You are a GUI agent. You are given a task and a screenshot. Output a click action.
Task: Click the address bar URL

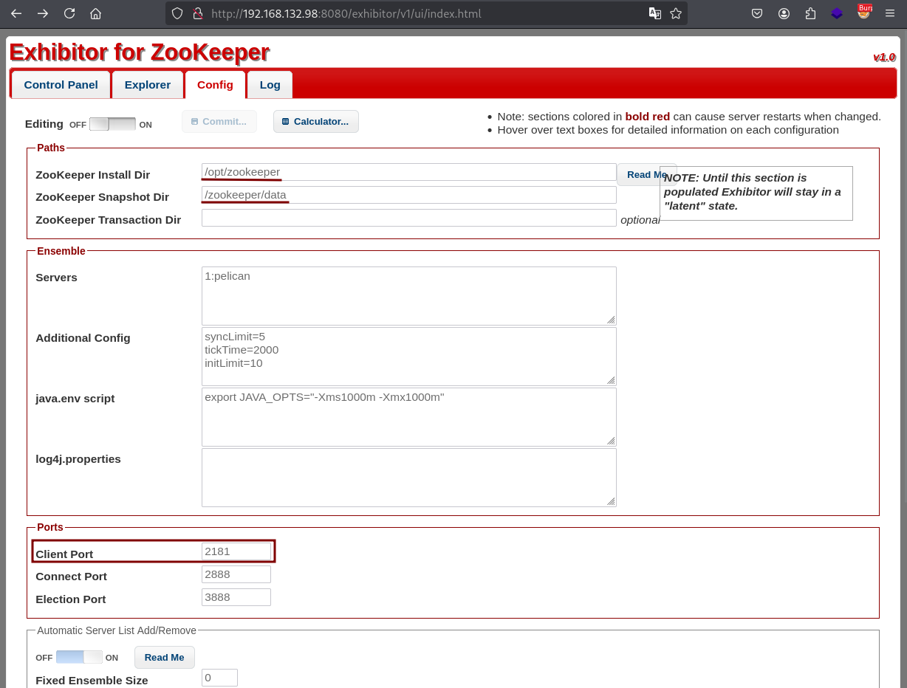pyautogui.click(x=347, y=13)
